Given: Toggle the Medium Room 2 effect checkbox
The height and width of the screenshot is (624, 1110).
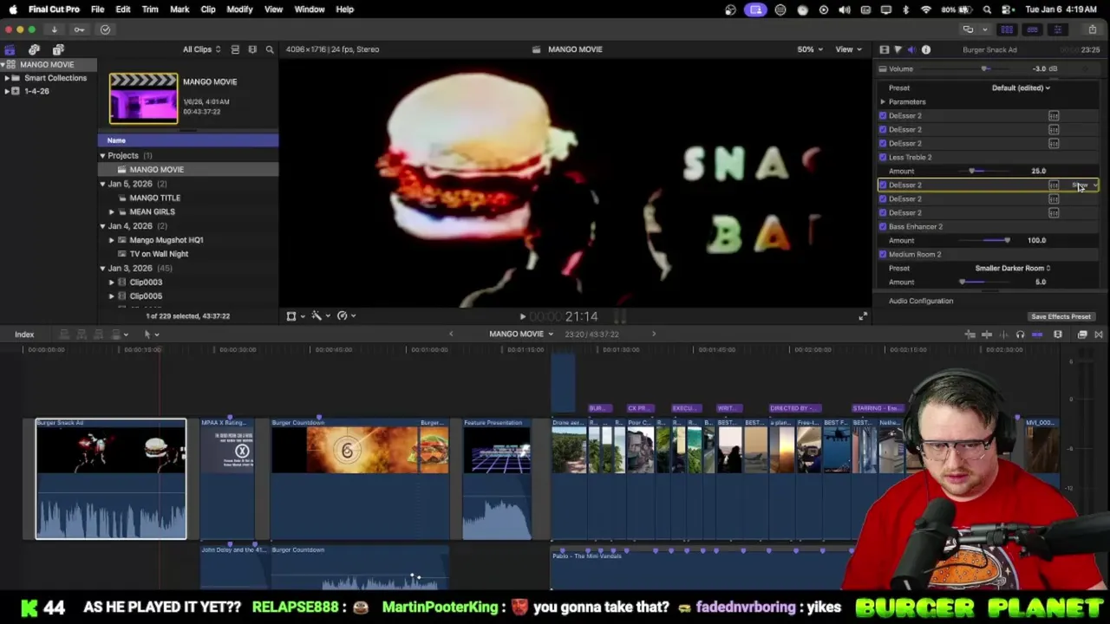Looking at the screenshot, I should point(883,254).
